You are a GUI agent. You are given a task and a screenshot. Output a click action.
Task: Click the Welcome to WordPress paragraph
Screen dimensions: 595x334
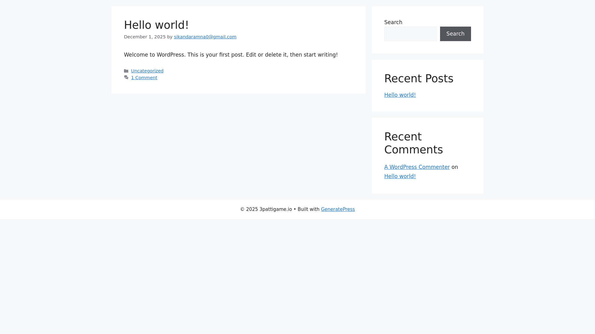231,55
